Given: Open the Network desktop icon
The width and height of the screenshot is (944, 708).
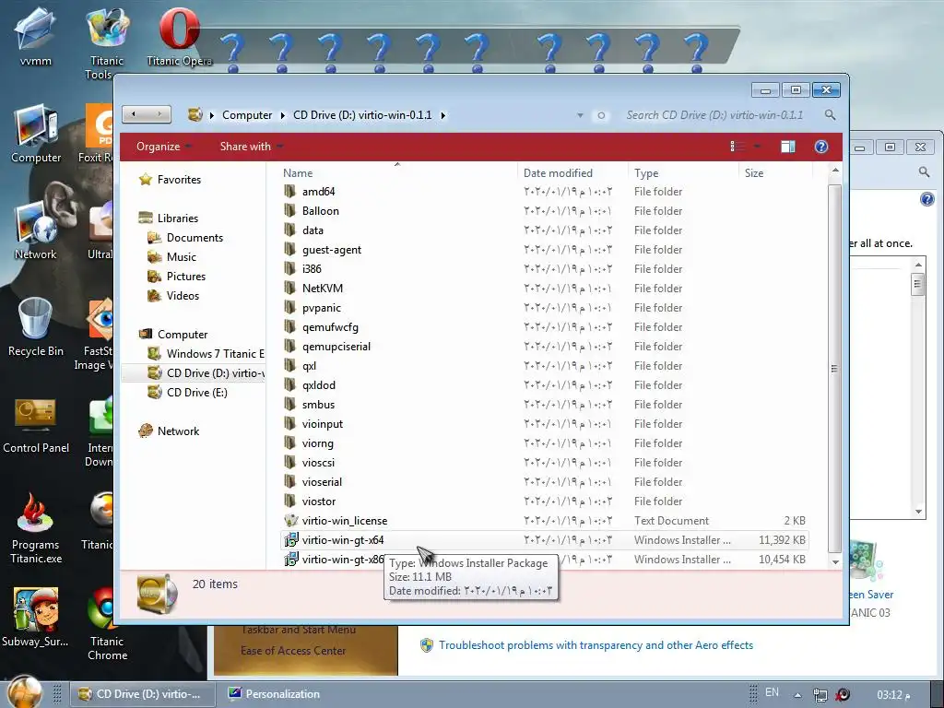Looking at the screenshot, I should [x=36, y=230].
